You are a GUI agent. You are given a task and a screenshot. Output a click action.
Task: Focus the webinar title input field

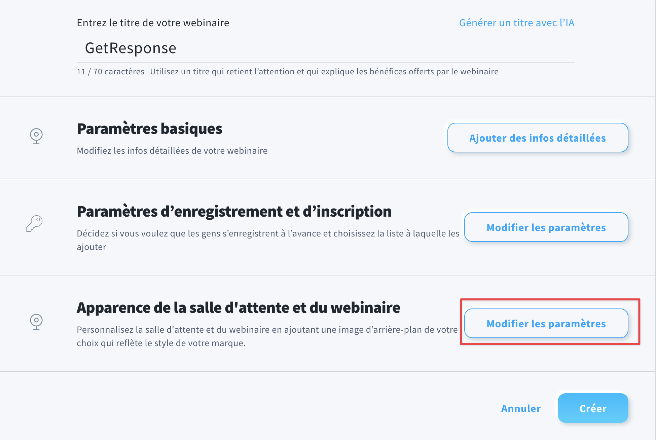pos(325,48)
